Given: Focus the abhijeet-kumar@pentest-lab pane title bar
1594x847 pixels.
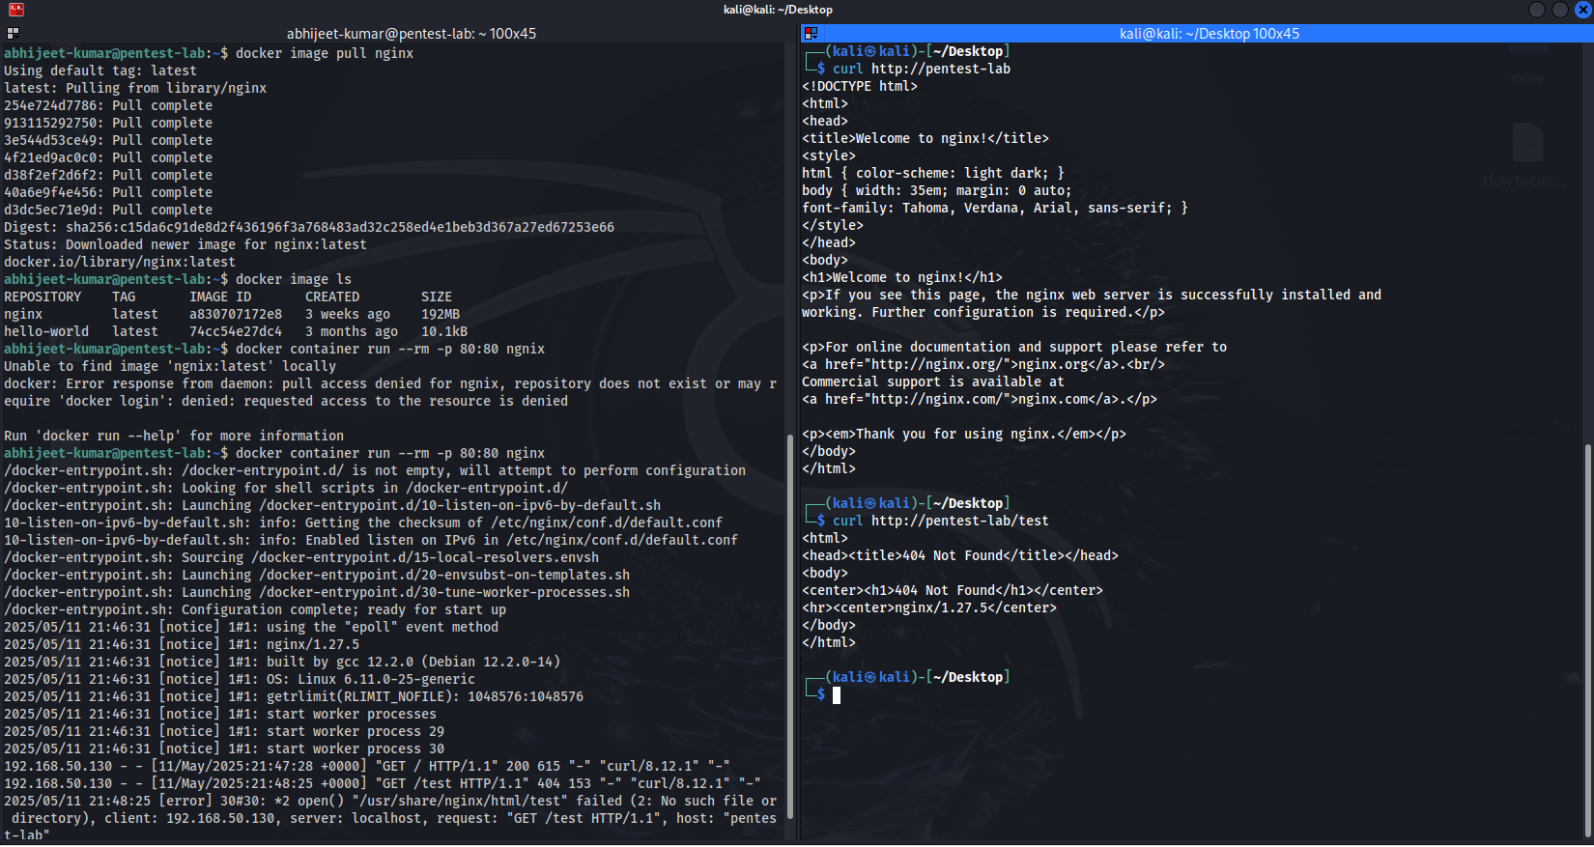Looking at the screenshot, I should (x=411, y=33).
